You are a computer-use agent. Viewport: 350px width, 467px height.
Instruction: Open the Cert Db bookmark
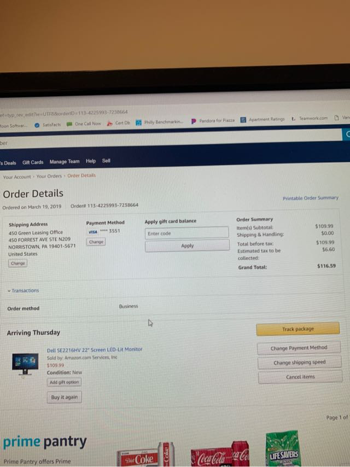[x=119, y=123]
